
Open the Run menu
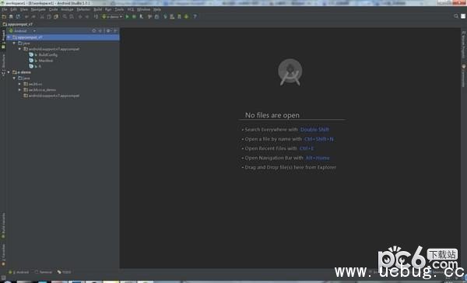click(x=108, y=9)
